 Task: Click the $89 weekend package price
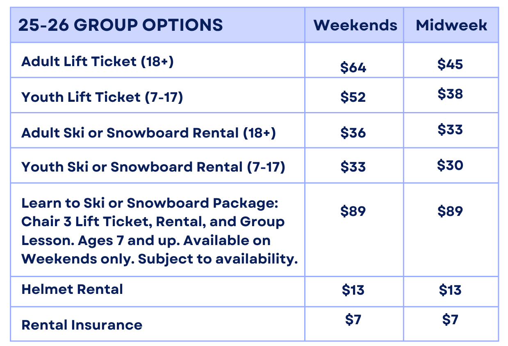pos(353,211)
